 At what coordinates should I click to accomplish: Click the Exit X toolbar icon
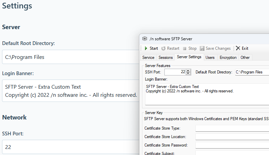(238, 48)
